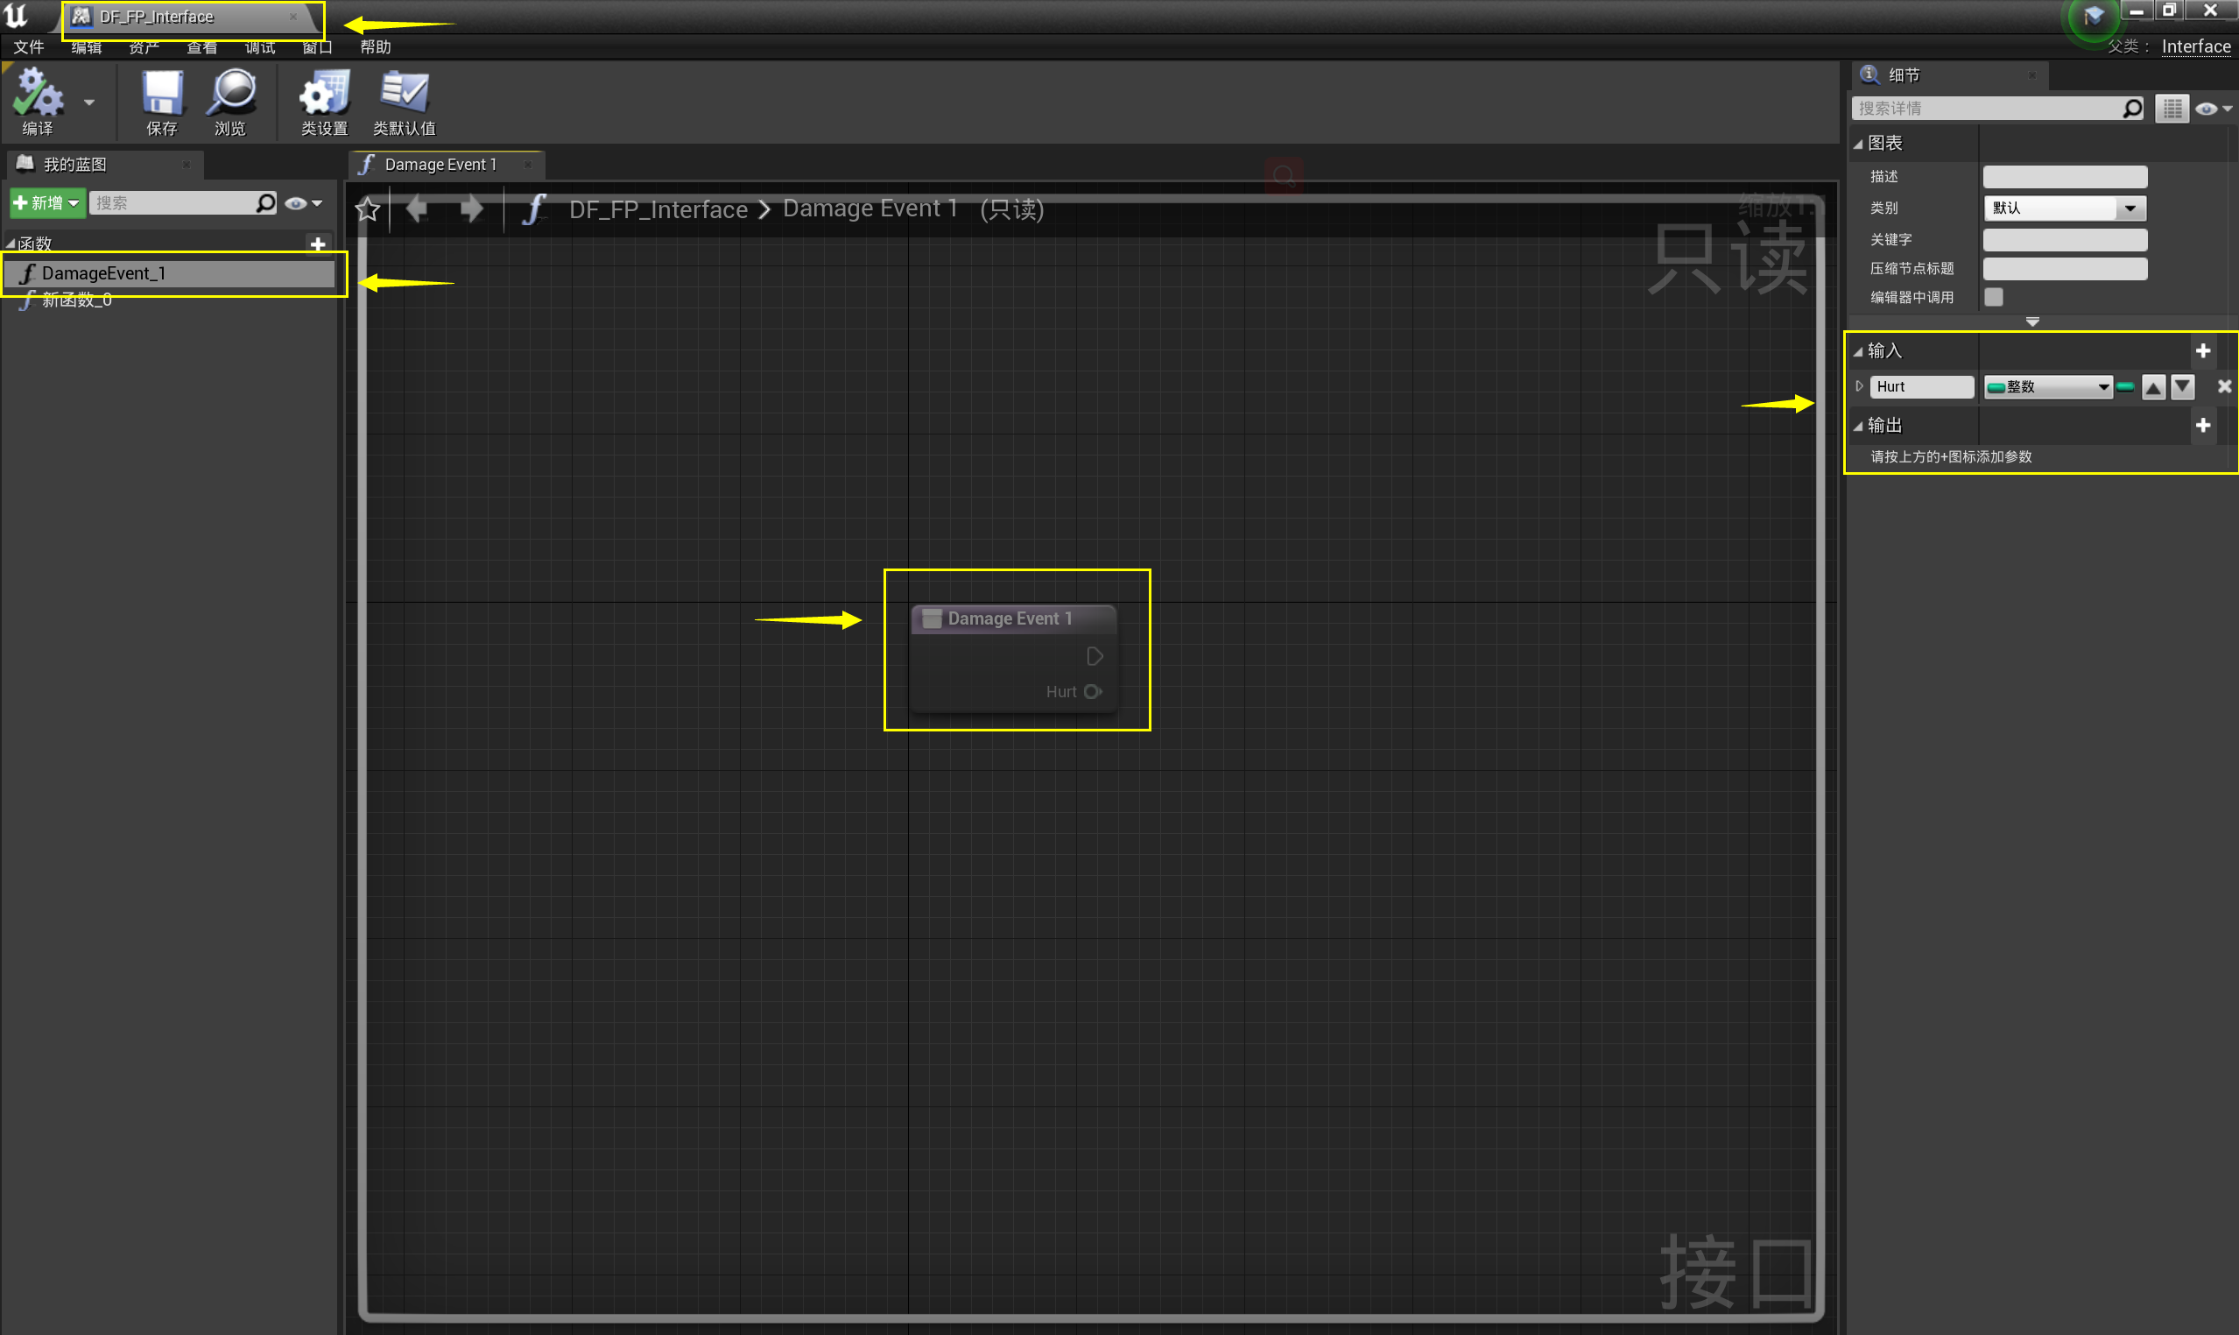2239x1335 pixels.
Task: Open the 帮助 menu
Action: pos(375,46)
